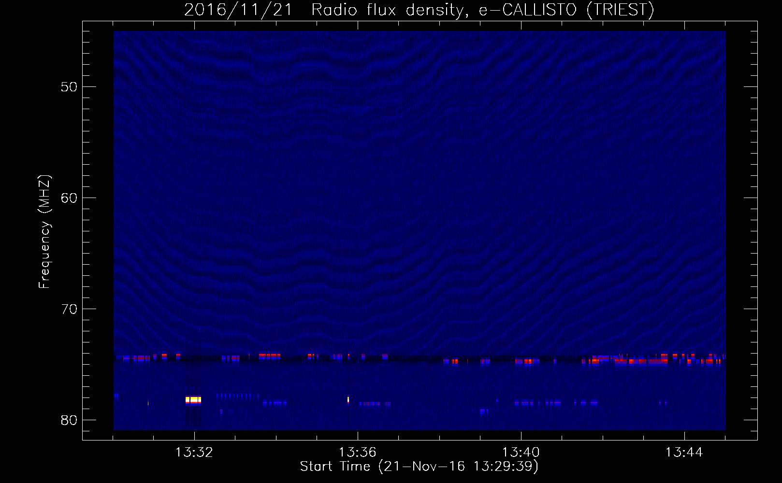Click the "Frequency (MHZ)" axis label
782x483 pixels.
(44, 232)
